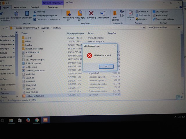Viewport: 186px width, 139px height.
Task: Click the Αναζήτηση mi flash search box
Action: [x=164, y=28]
